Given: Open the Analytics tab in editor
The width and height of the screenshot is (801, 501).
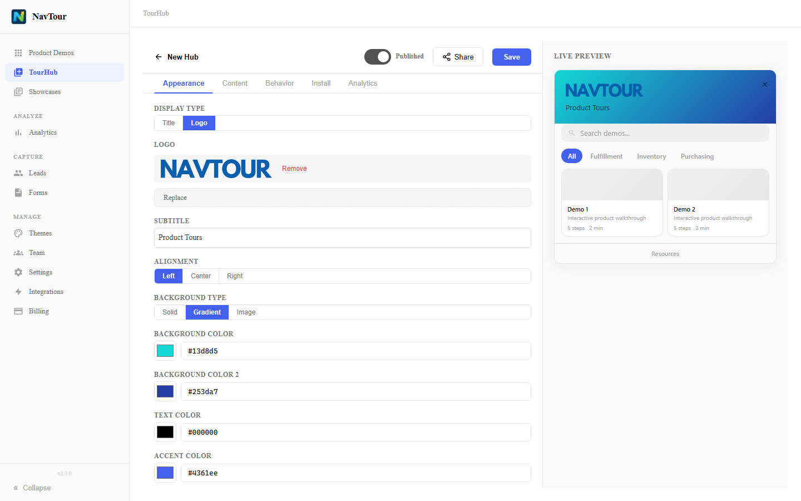Looking at the screenshot, I should pos(363,83).
